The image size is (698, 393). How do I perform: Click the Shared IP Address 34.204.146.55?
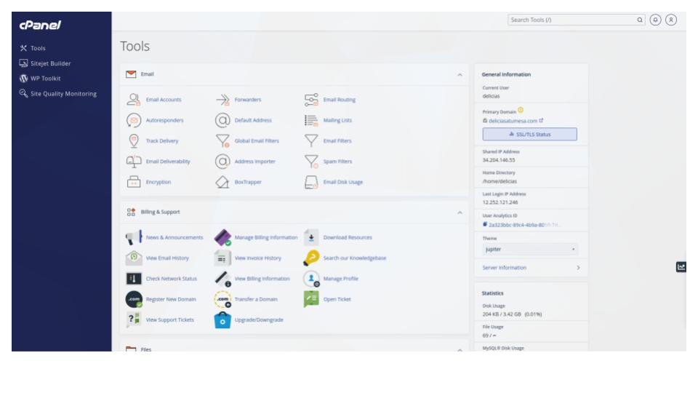pos(499,160)
